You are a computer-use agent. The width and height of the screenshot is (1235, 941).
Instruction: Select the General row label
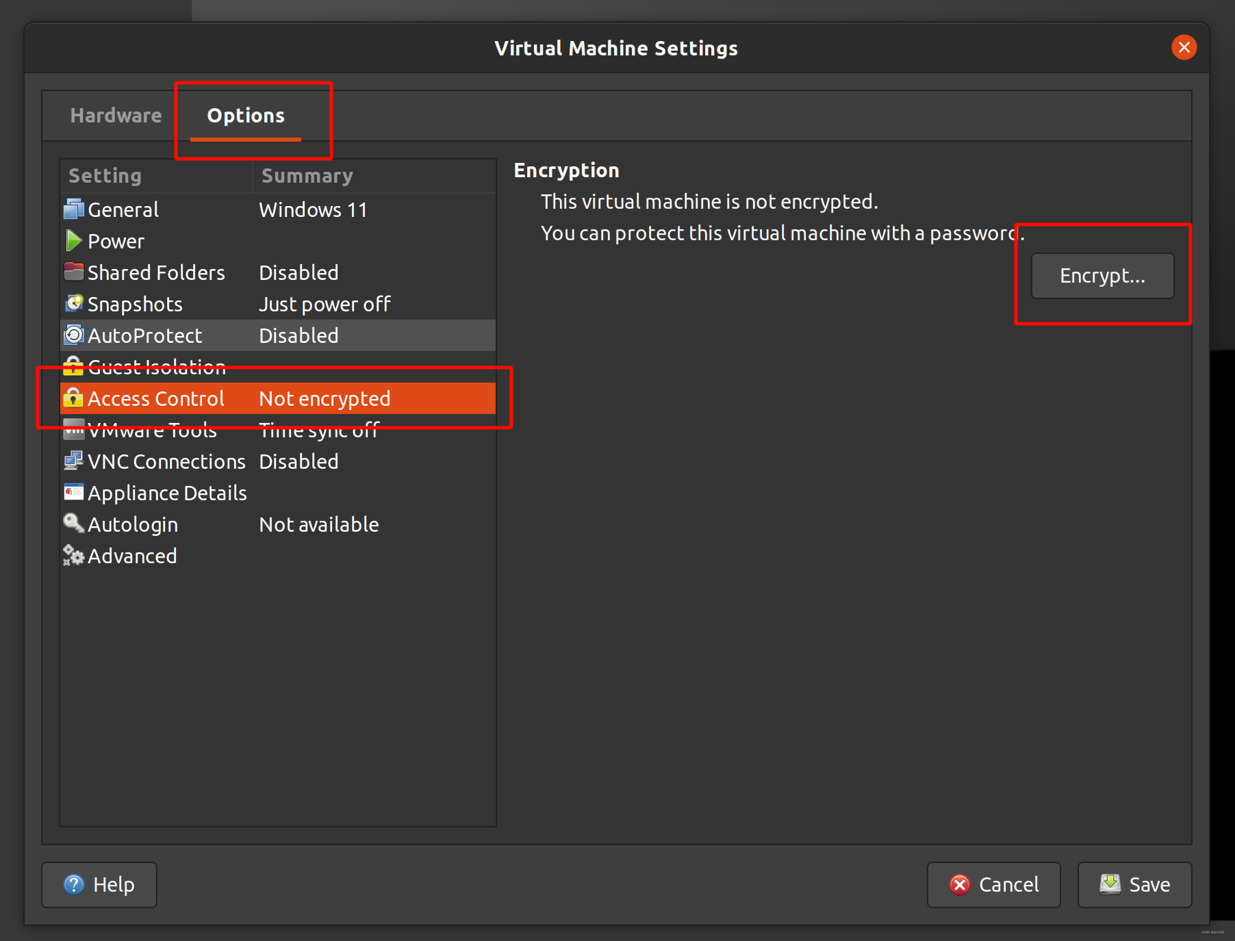click(x=123, y=209)
